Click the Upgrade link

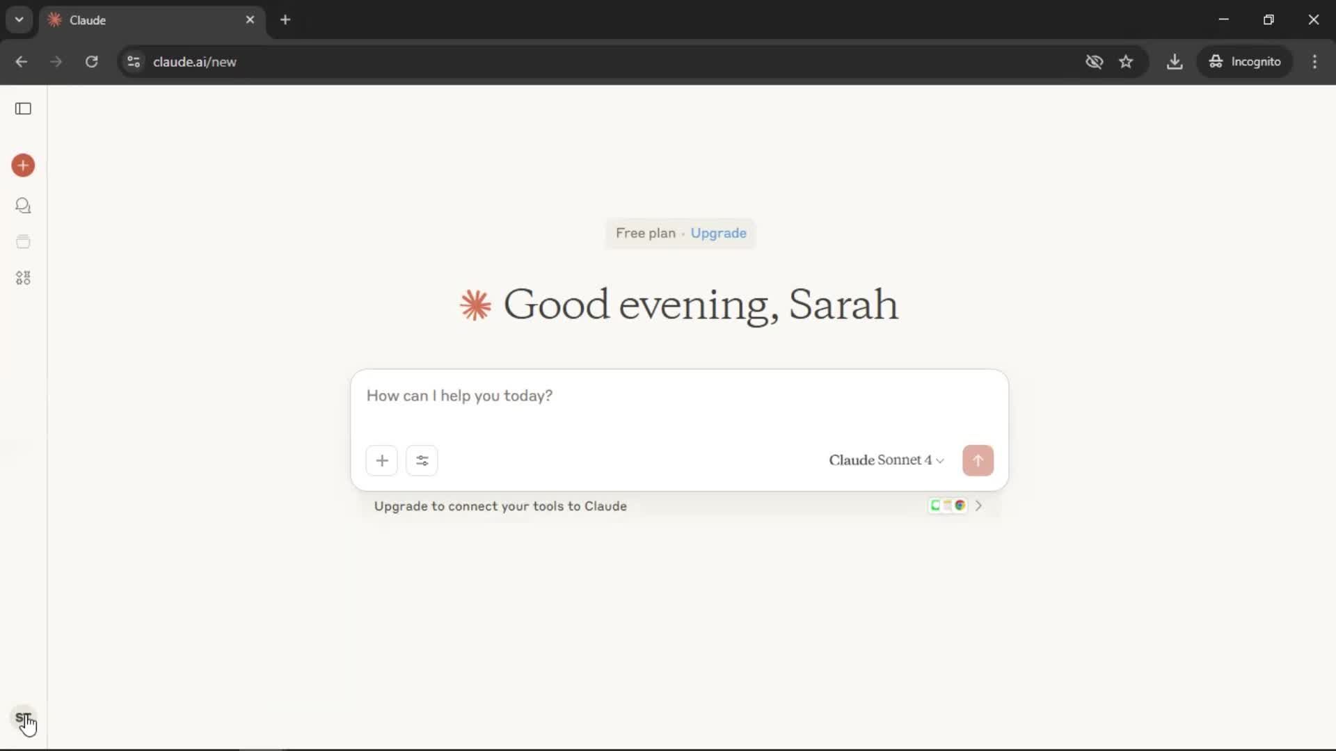[718, 234]
